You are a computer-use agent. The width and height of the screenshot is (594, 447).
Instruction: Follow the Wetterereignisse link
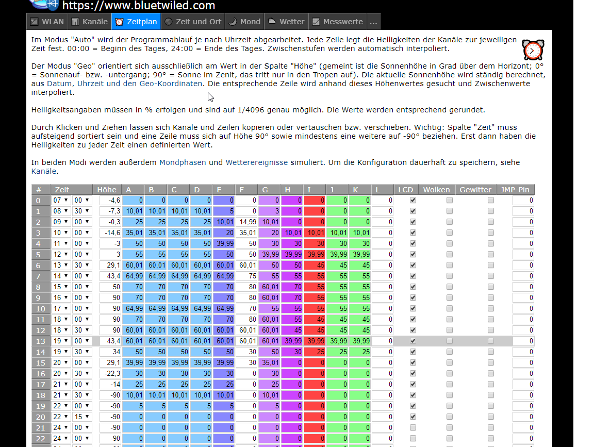[256, 162]
